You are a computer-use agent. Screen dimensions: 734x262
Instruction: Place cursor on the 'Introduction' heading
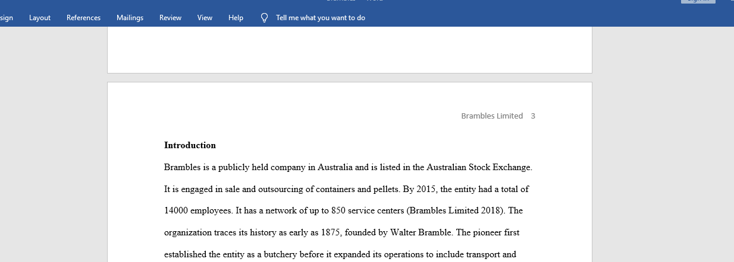190,145
